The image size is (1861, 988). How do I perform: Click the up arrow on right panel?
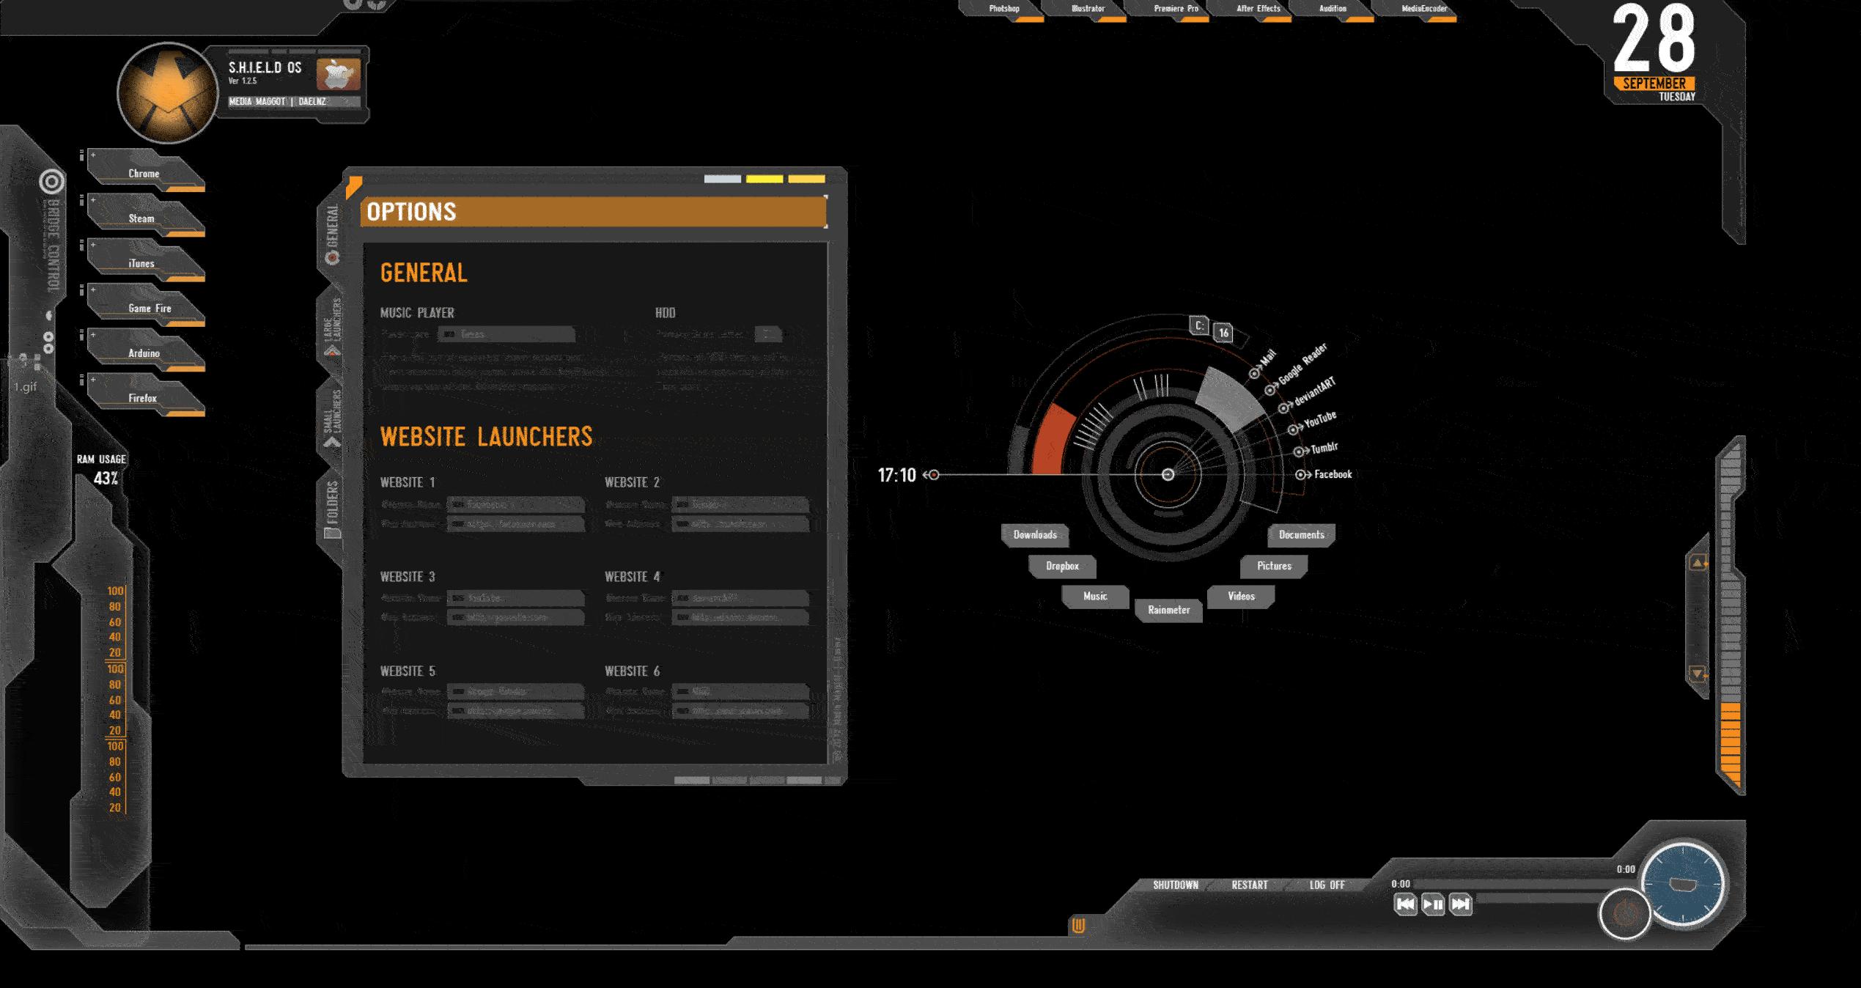click(1698, 563)
